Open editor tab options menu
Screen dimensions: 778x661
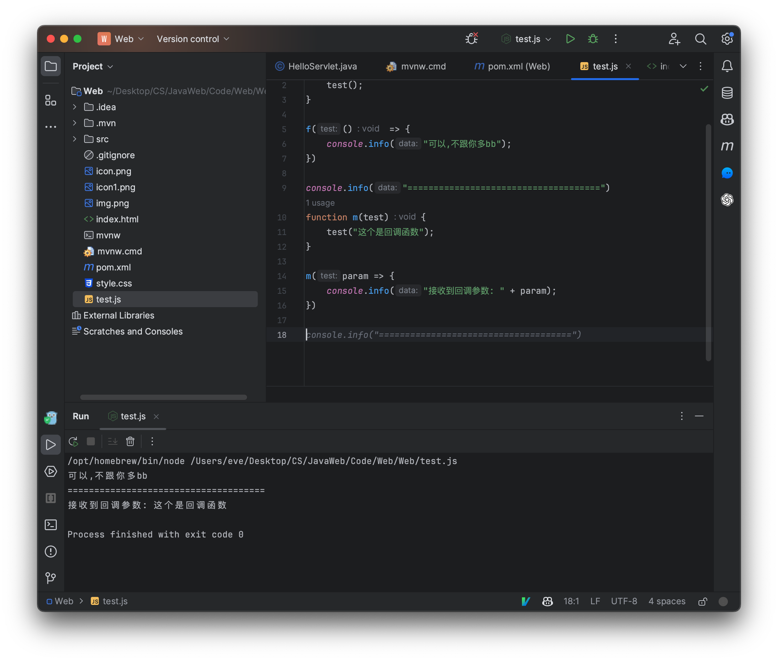tap(700, 66)
